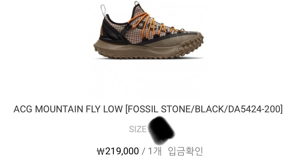Click the 1개 quantity text
297x167 pixels.
[155, 151]
